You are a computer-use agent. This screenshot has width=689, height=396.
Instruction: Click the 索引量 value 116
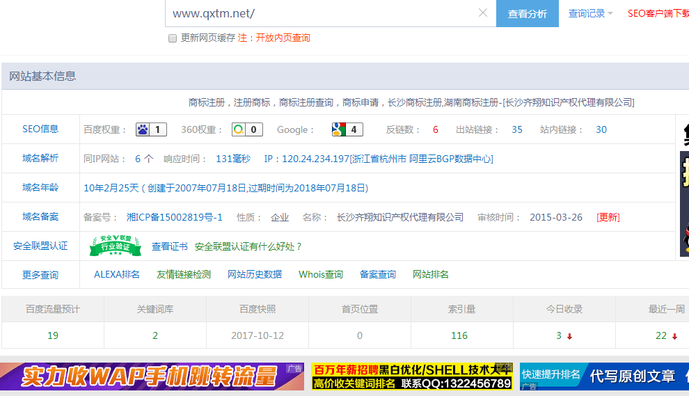[459, 335]
